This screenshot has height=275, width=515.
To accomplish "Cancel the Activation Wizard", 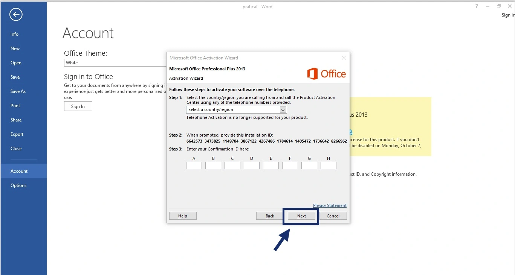I will pyautogui.click(x=333, y=216).
